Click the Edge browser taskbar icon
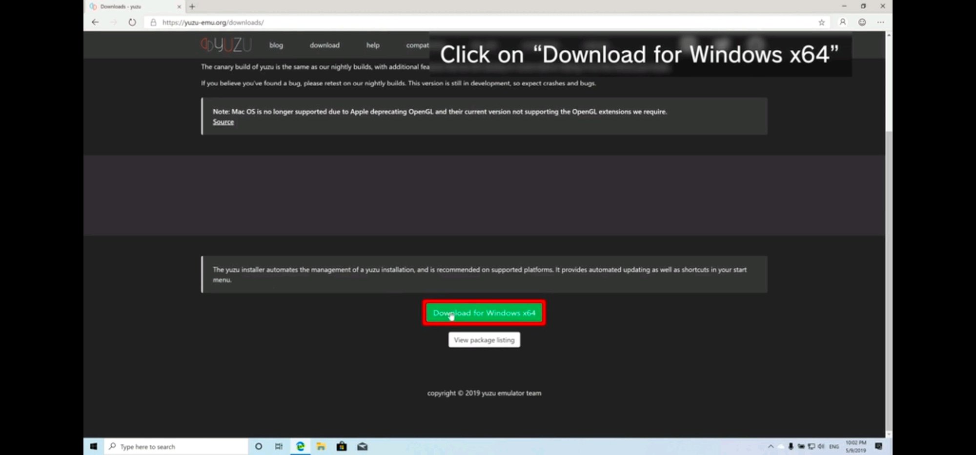The height and width of the screenshot is (455, 976). 300,447
